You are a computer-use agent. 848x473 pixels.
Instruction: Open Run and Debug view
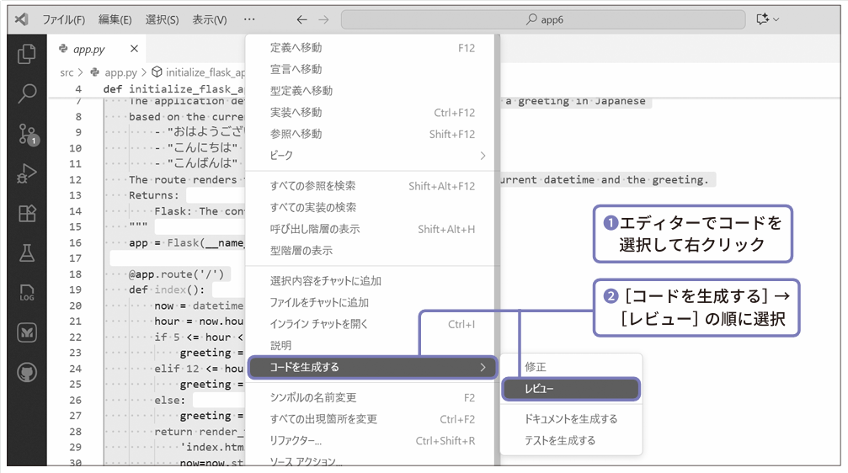pyautogui.click(x=26, y=173)
